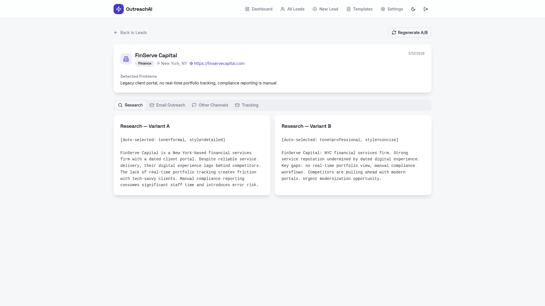Click the FinServe Capital company title

point(156,55)
